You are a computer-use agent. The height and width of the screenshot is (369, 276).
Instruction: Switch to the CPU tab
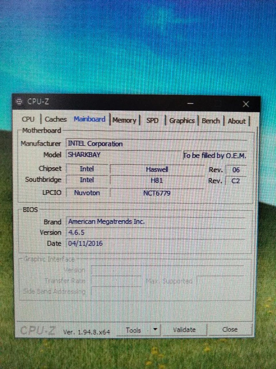point(28,119)
